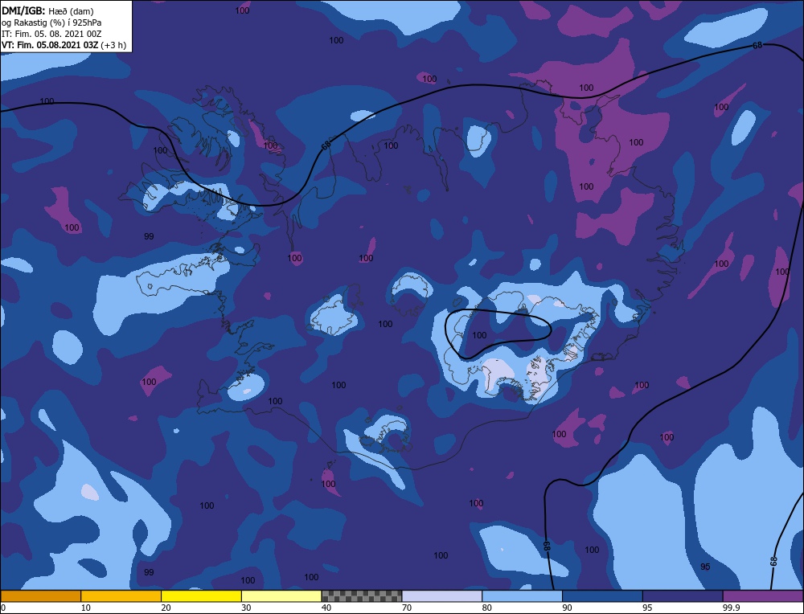804x614 pixels.
Task: Click the '80' legend scale value
Action: click(486, 608)
